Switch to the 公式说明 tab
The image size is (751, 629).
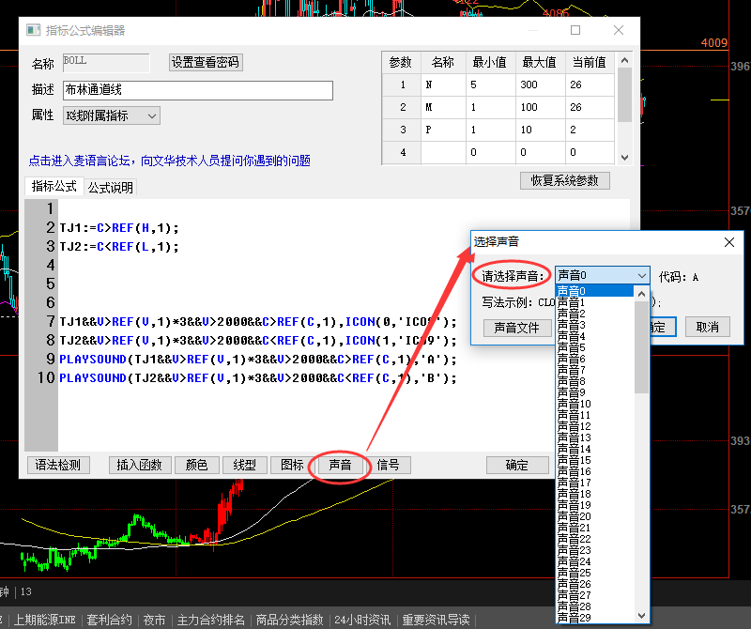(111, 187)
